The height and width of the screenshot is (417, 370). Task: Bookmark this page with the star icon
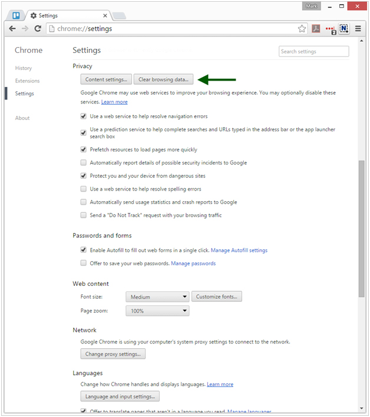pos(302,29)
